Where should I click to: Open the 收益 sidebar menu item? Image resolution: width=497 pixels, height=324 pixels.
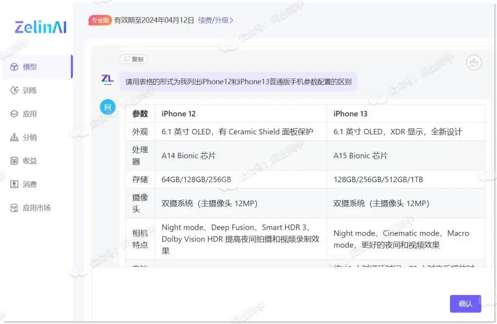click(x=37, y=161)
